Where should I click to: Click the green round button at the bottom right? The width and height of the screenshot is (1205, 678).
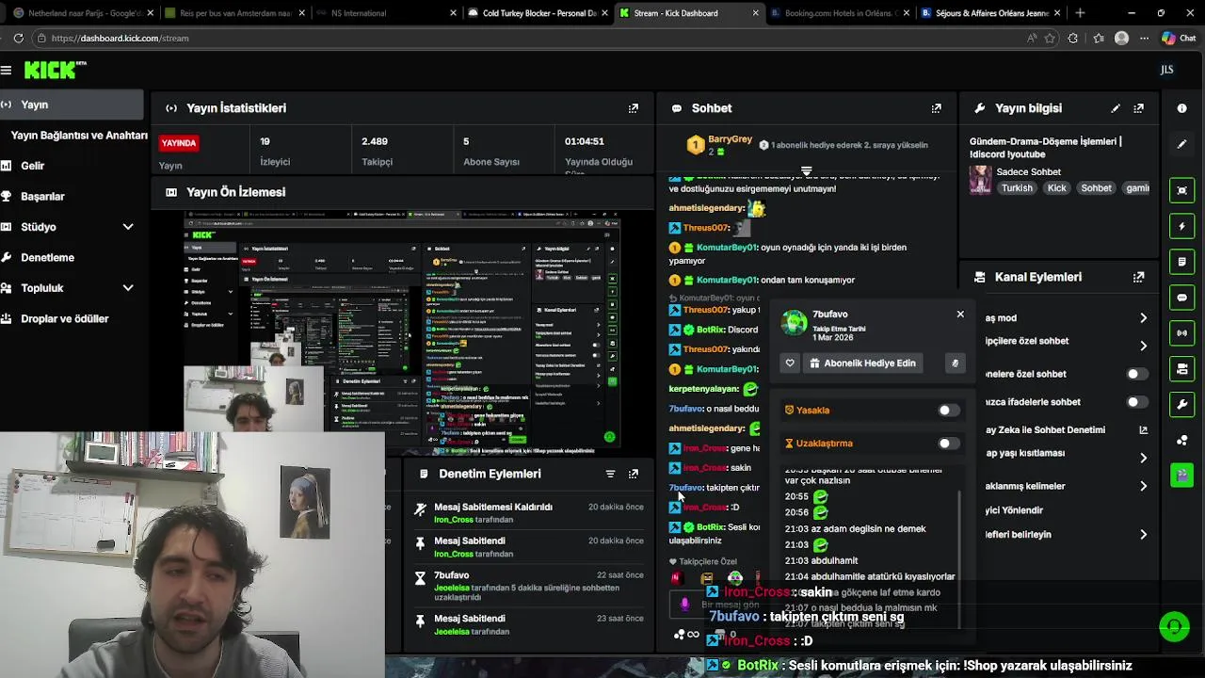coord(1174,626)
